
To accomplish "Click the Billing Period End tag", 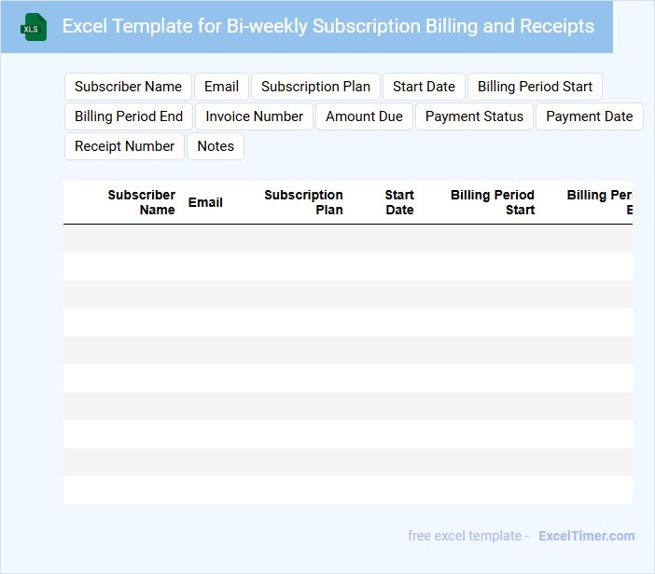I will click(129, 116).
